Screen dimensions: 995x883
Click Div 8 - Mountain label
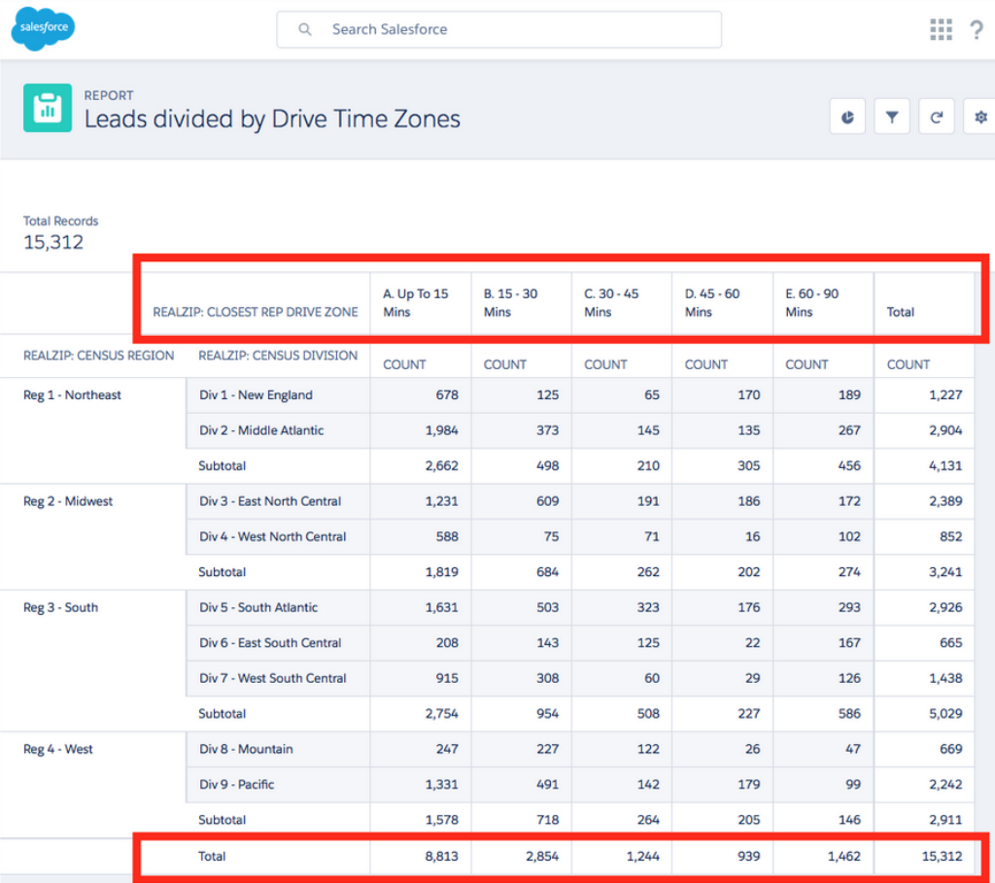click(x=246, y=749)
